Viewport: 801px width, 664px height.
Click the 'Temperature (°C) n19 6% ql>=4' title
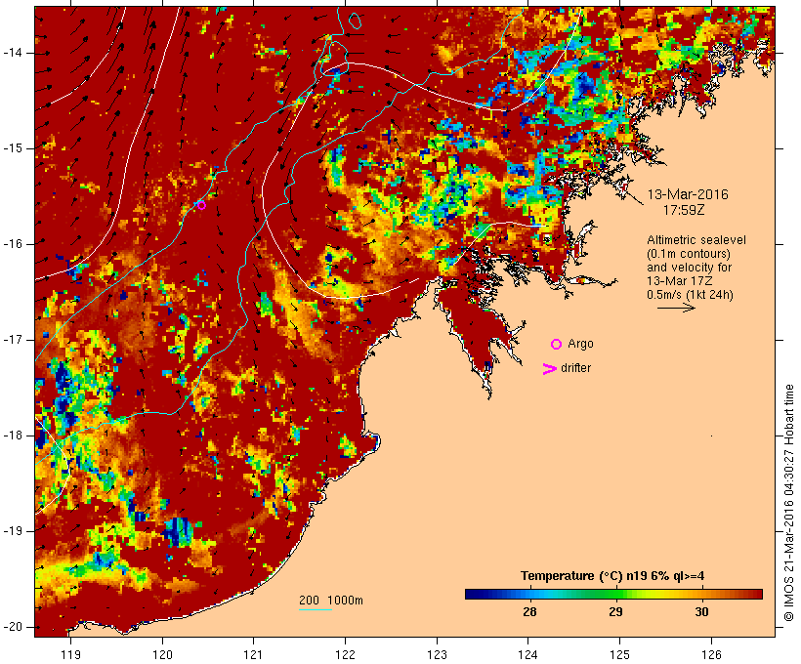612,576
